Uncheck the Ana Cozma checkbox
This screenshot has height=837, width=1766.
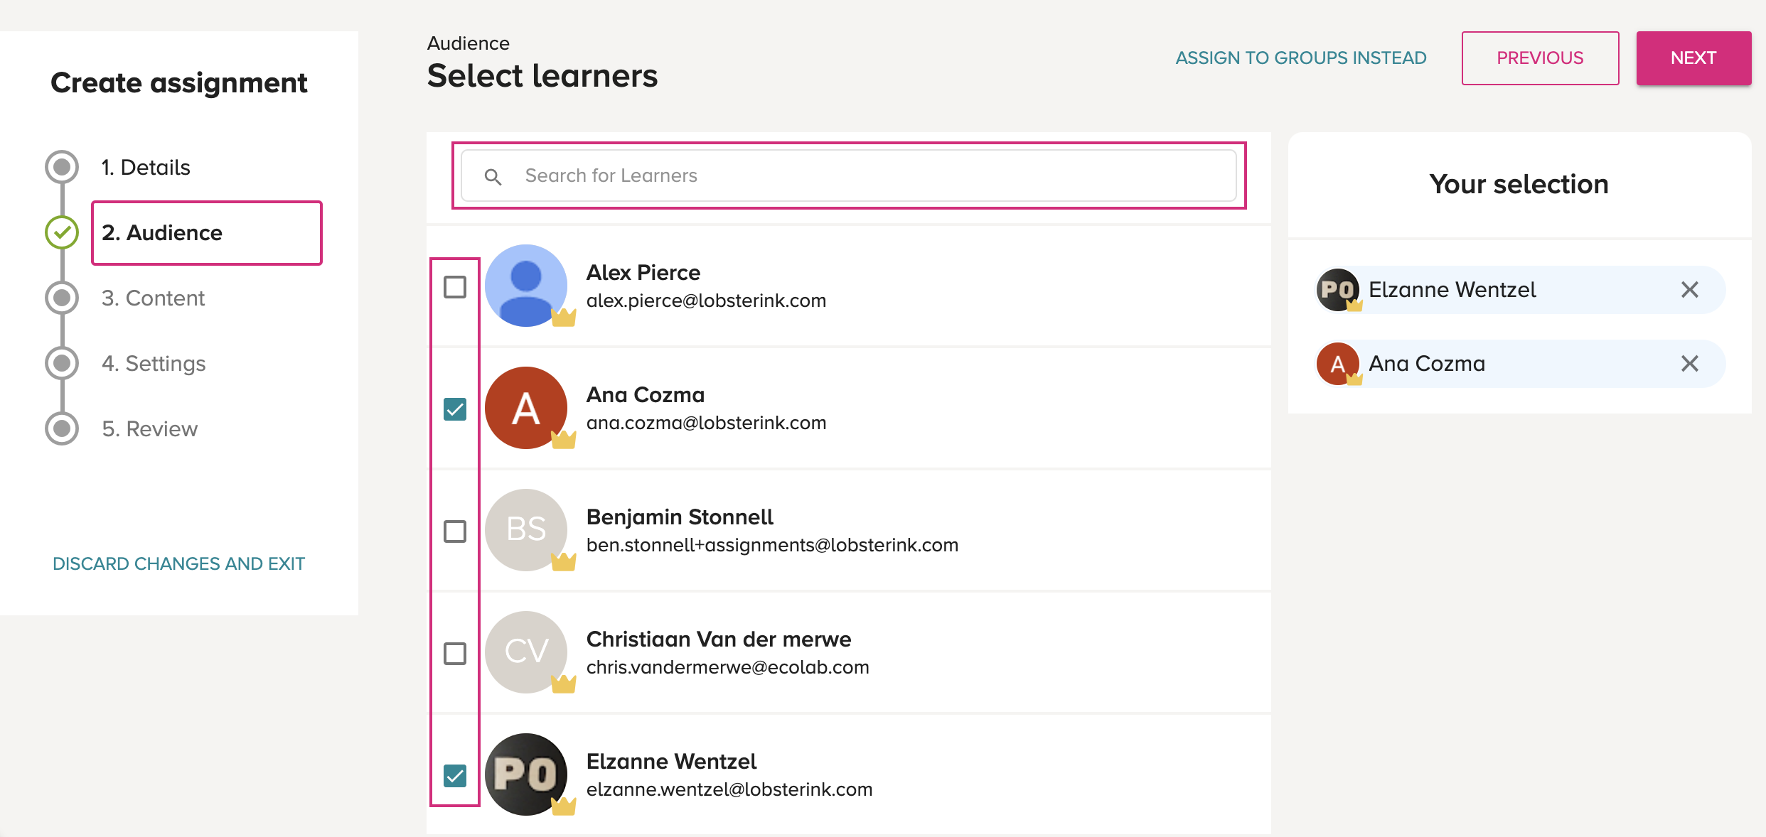tap(455, 409)
